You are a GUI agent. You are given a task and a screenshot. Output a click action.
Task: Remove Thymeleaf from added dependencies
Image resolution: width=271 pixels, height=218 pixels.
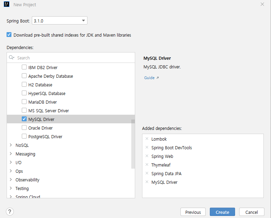coord(147,164)
